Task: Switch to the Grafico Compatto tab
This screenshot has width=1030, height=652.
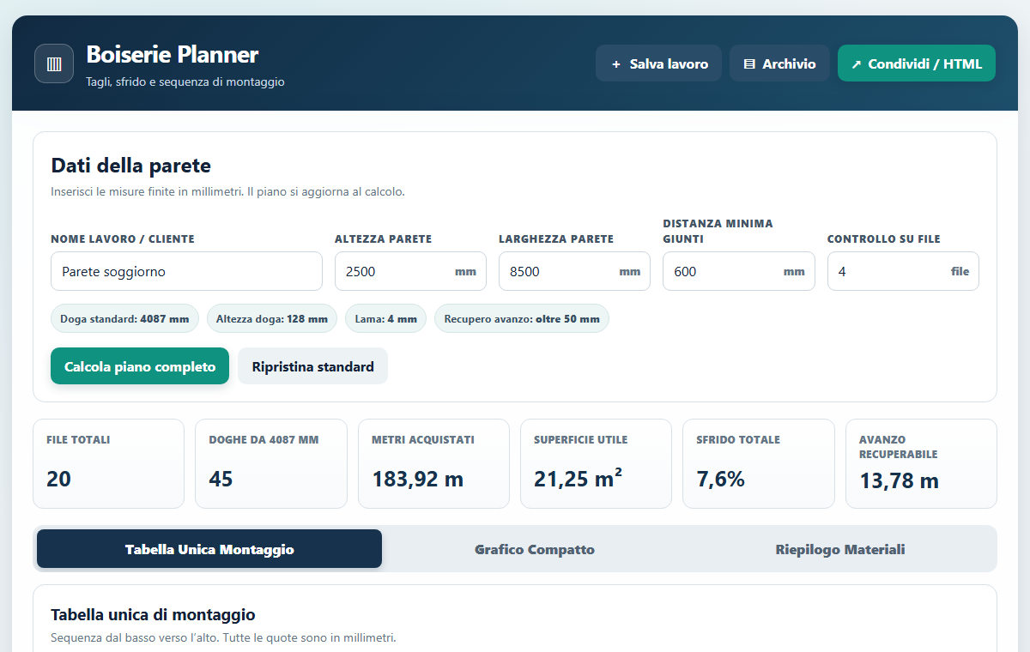Action: coord(535,549)
